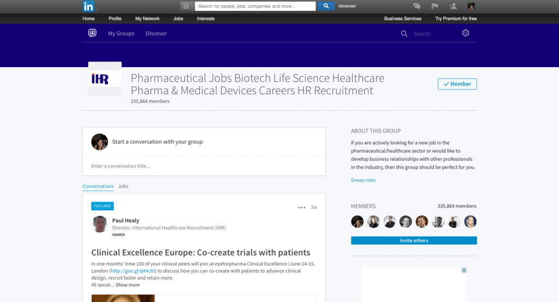Open the sixth member avatar
559x302 pixels.
click(438, 221)
